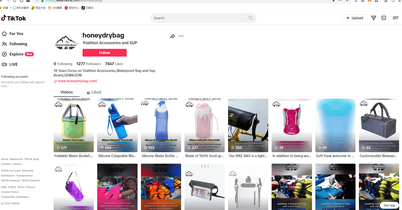Image resolution: width=402 pixels, height=210 pixels.
Task: Open the messages funnel-shaped icon
Action: (x=373, y=18)
